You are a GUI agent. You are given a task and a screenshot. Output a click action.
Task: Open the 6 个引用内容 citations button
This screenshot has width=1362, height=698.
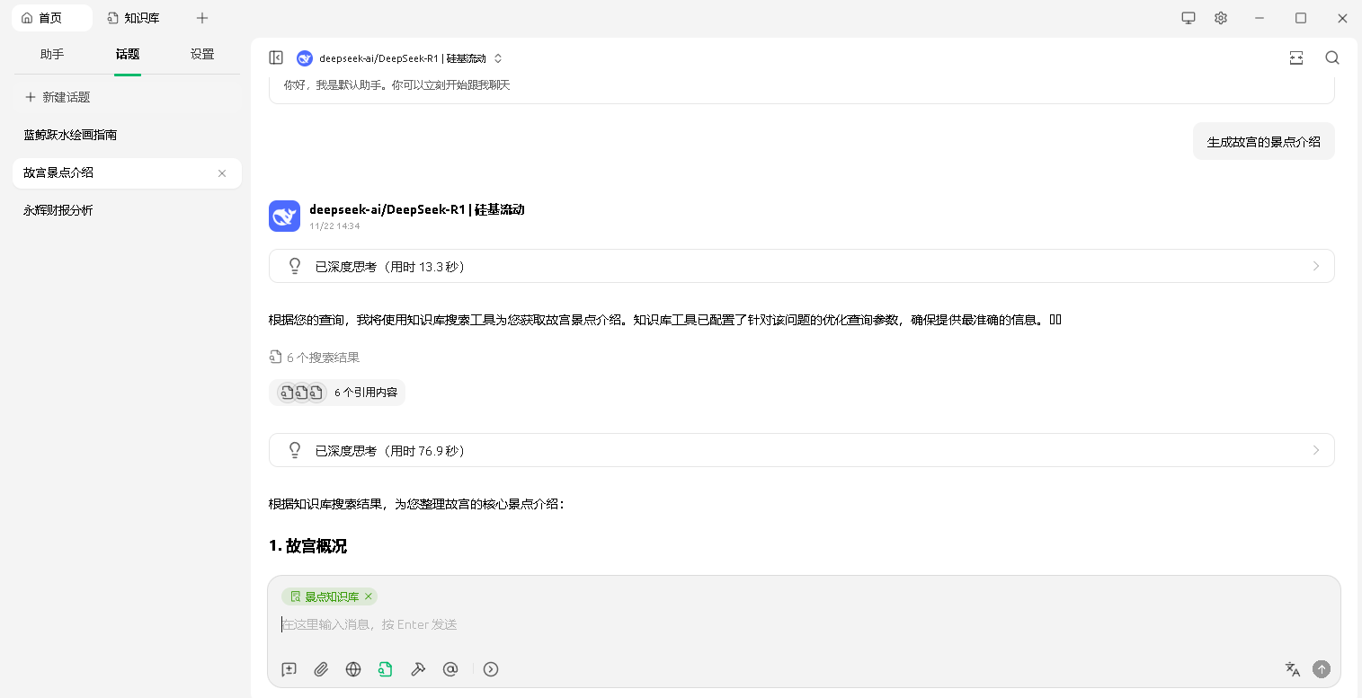coord(337,393)
